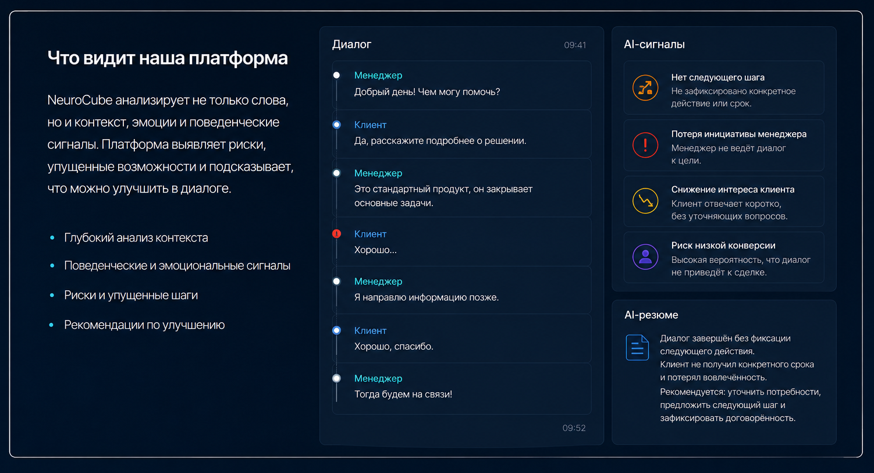Click summary line 'Рекомендуется: уточнить потребности,'

click(740, 392)
